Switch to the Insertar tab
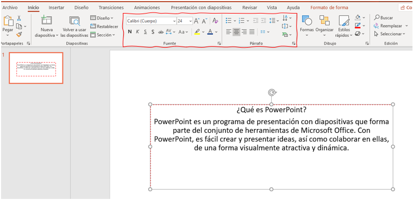 coord(57,8)
